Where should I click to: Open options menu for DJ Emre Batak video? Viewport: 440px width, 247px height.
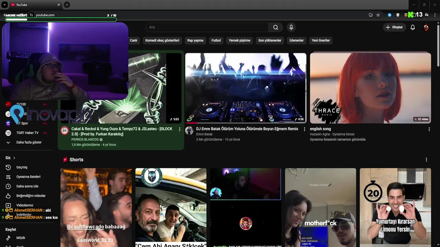tap(304, 129)
